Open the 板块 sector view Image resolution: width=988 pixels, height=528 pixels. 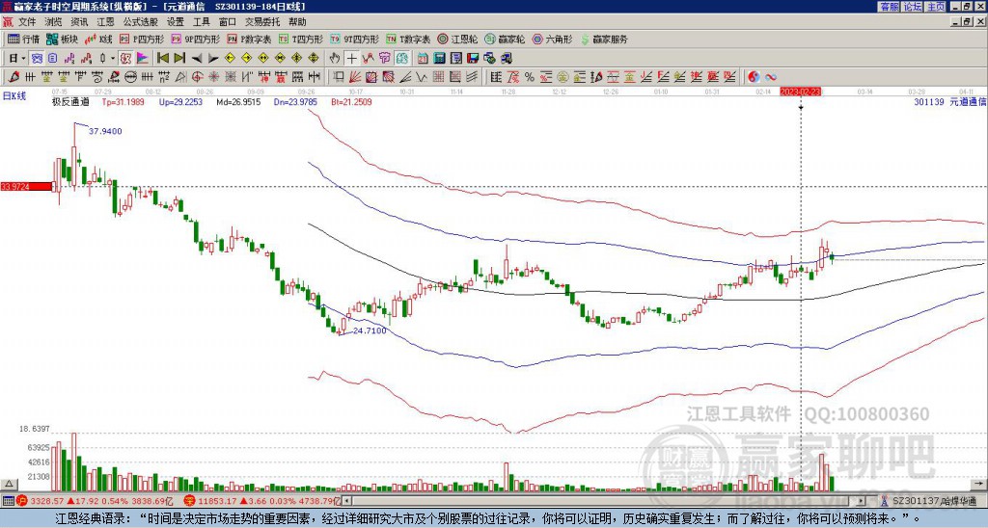tap(63, 39)
